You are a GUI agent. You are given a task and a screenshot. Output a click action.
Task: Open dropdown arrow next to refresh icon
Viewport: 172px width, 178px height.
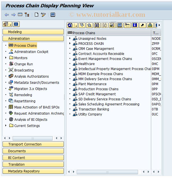(x=76, y=25)
